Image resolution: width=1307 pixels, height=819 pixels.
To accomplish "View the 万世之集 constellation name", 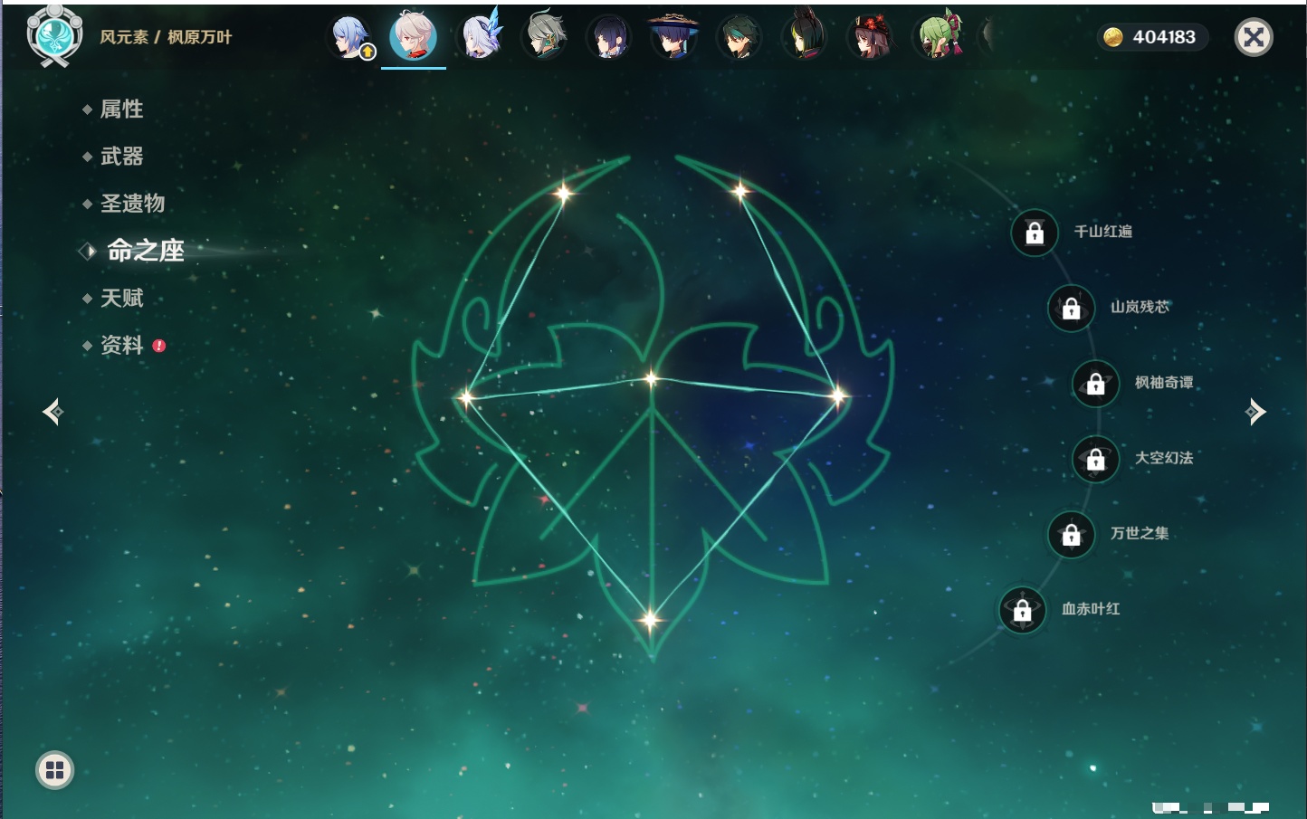I will tap(1140, 533).
